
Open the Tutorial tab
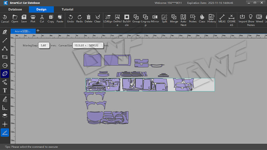[x=67, y=10]
